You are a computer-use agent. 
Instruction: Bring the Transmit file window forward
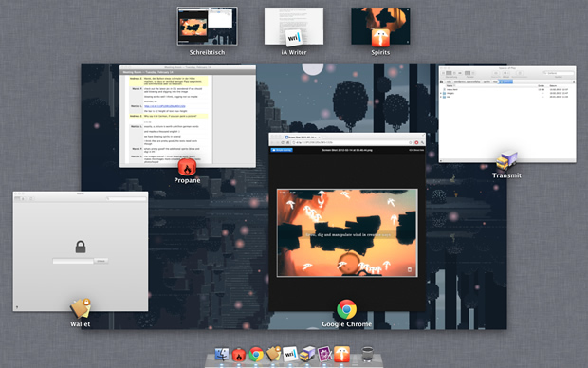click(x=507, y=115)
